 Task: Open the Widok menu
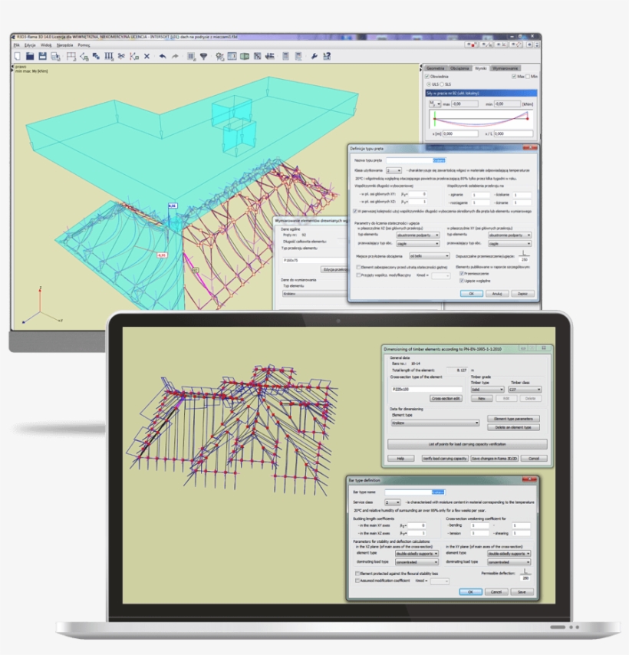click(x=46, y=45)
